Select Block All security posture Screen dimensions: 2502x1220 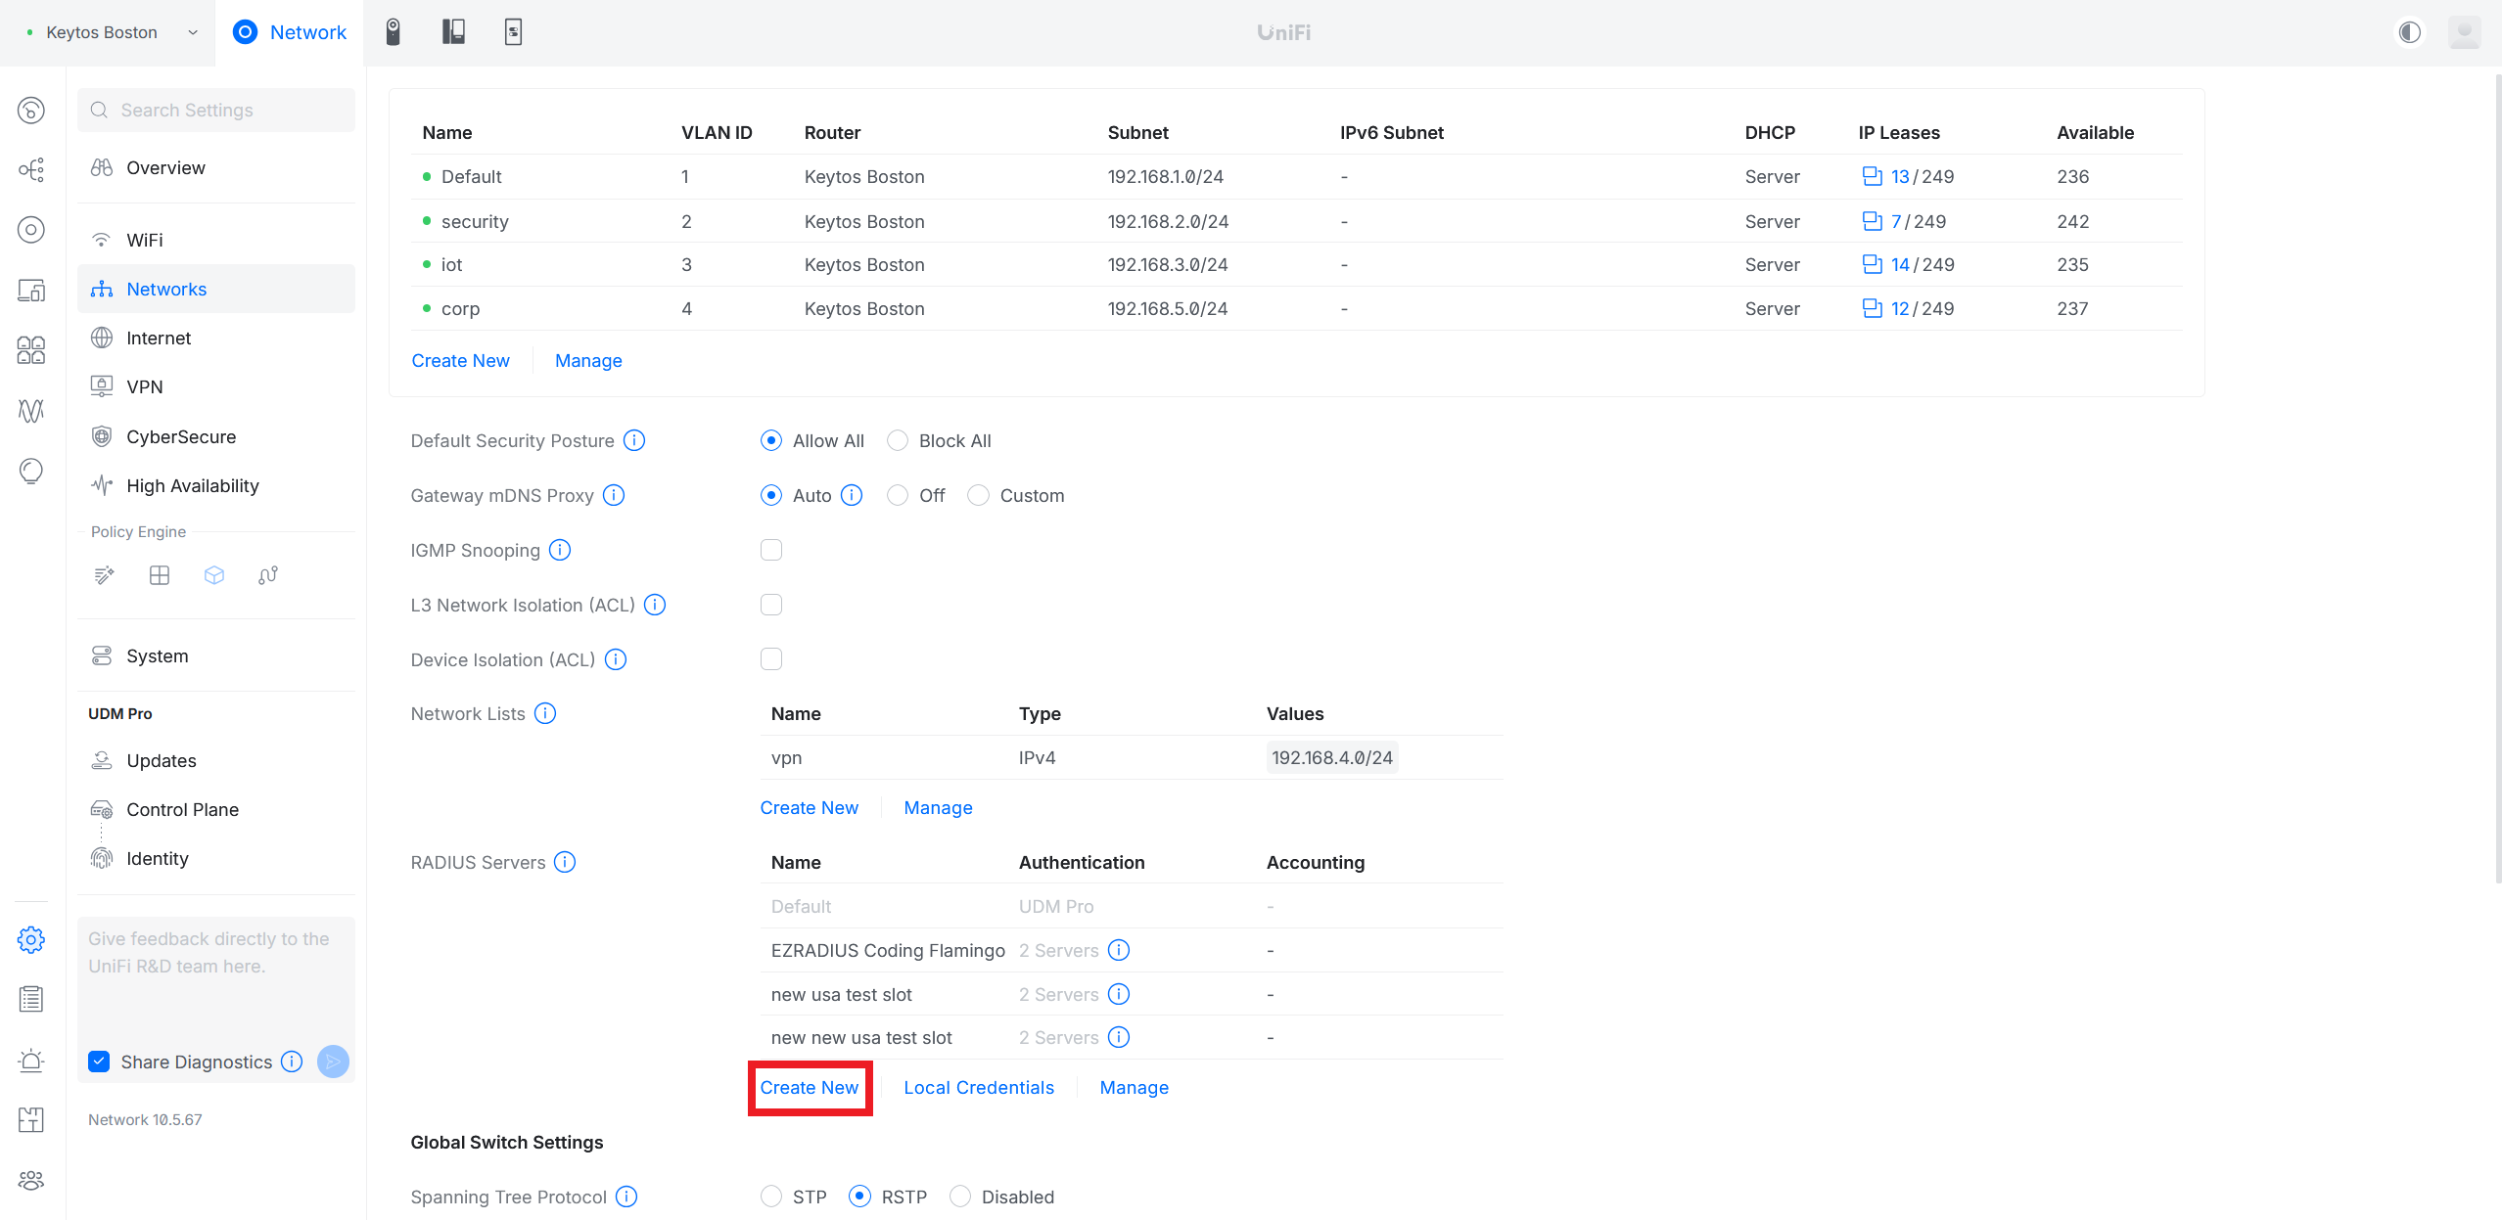pos(898,440)
